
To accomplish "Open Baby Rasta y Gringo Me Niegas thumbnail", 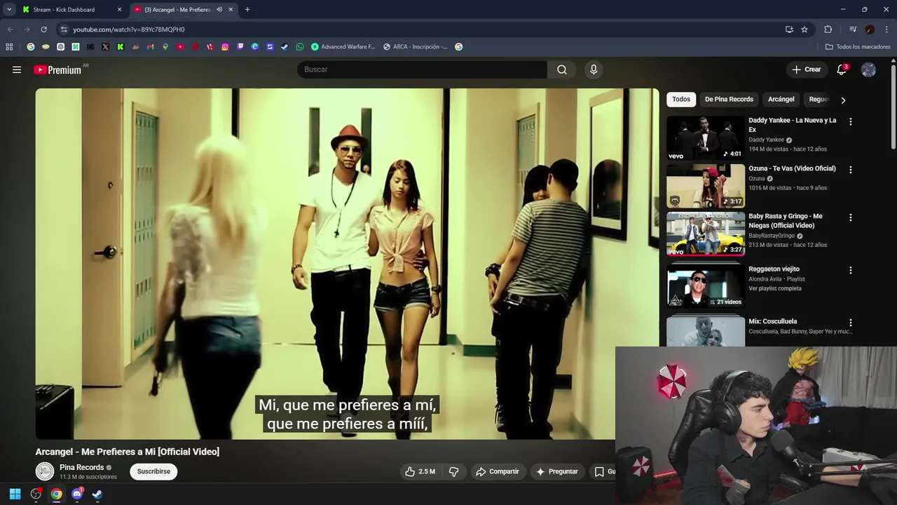I will coord(706,234).
